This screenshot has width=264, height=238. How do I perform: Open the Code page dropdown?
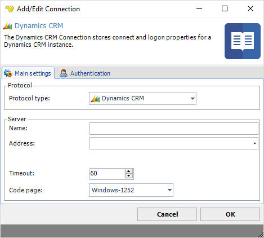(x=131, y=190)
